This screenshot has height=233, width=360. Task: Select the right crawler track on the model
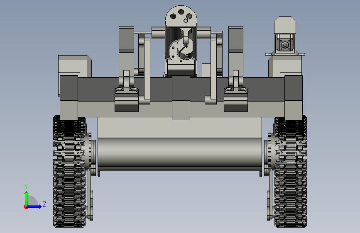(290, 172)
